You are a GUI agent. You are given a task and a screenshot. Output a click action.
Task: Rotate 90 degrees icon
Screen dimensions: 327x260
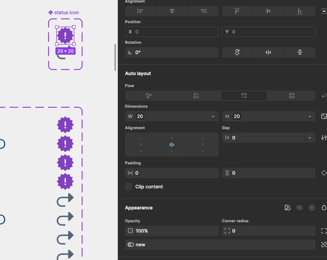[237, 52]
